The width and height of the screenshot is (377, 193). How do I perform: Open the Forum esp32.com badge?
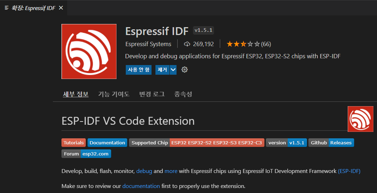pos(86,154)
